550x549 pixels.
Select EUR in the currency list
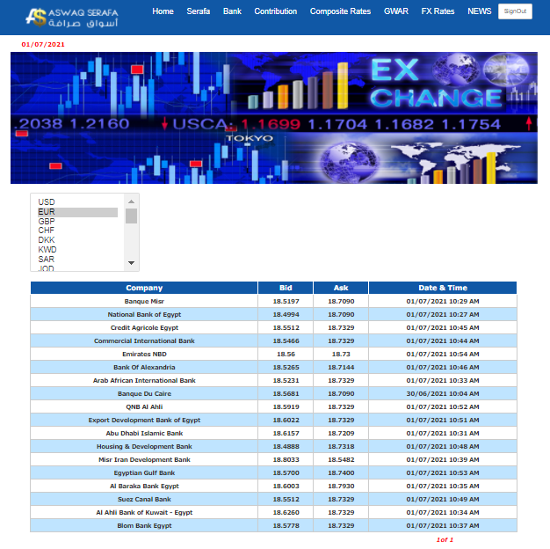(77, 212)
